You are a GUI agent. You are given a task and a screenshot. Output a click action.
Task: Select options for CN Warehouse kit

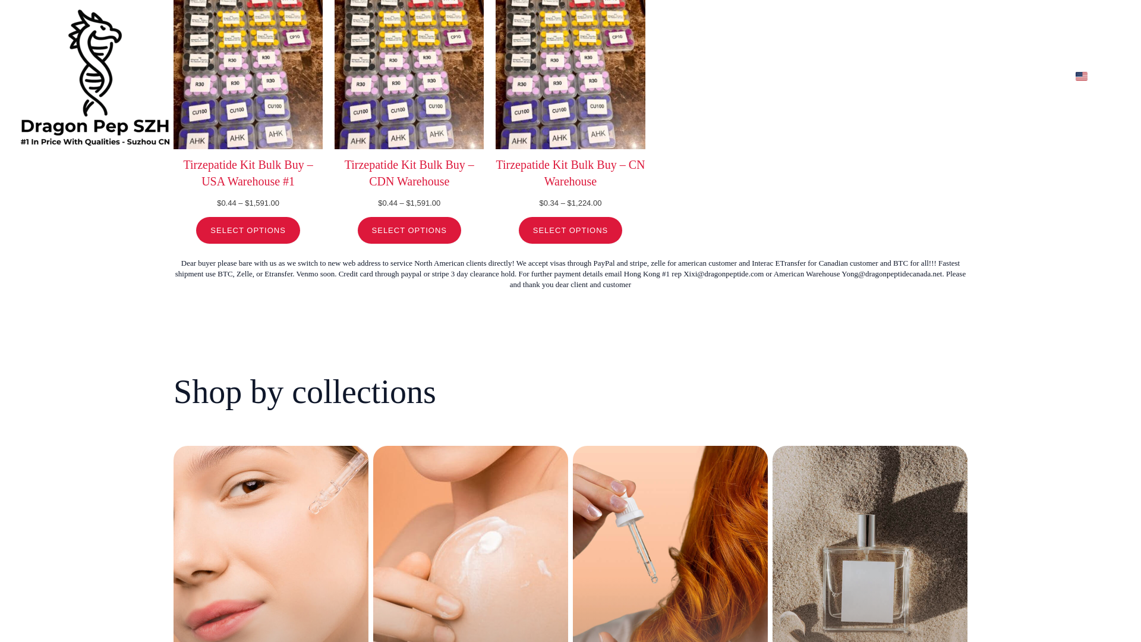[x=570, y=231]
